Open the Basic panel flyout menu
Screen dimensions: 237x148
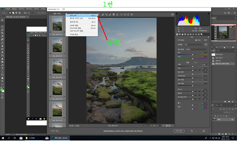pyautogui.click(x=209, y=37)
